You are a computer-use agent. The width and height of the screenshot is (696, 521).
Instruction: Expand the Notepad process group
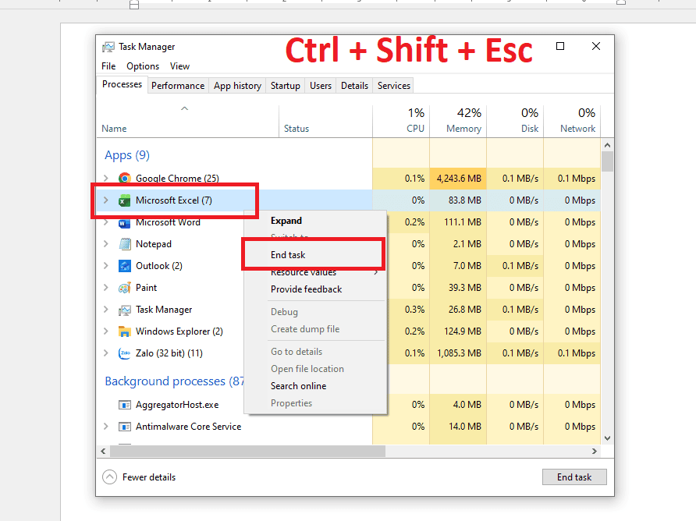coord(106,243)
